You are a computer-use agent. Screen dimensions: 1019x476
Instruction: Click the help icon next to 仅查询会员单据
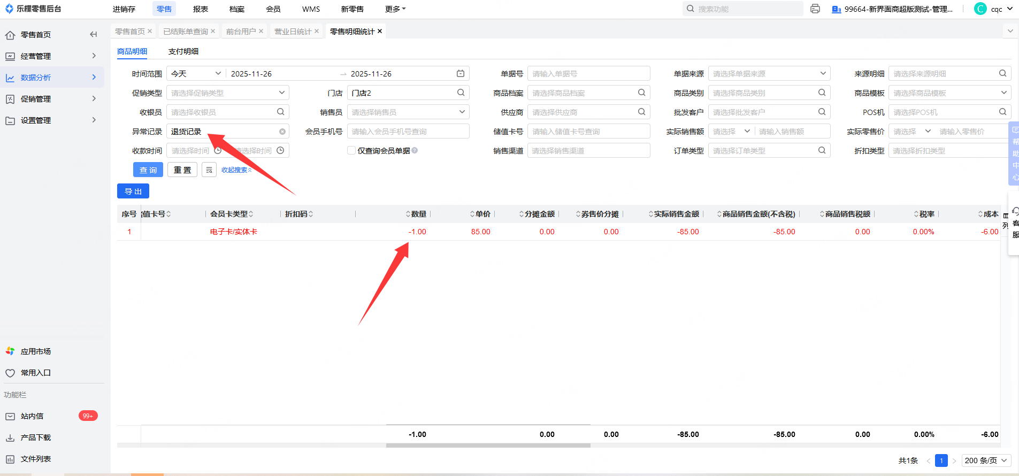click(x=415, y=150)
